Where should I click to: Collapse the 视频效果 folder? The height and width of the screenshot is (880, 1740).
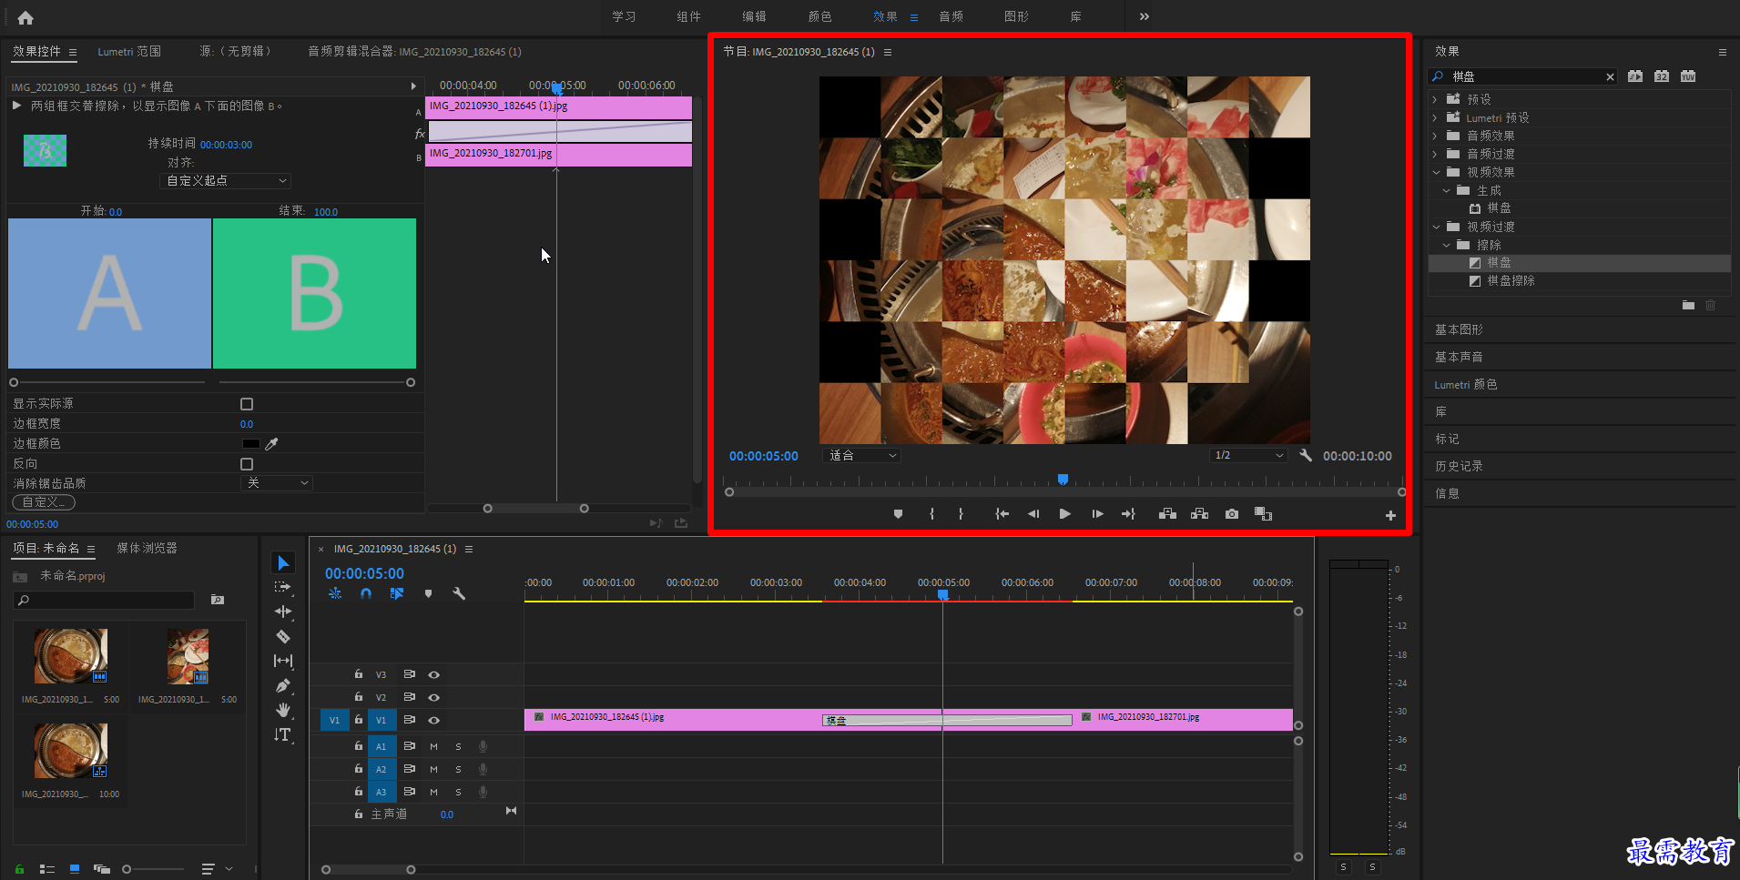click(x=1436, y=172)
